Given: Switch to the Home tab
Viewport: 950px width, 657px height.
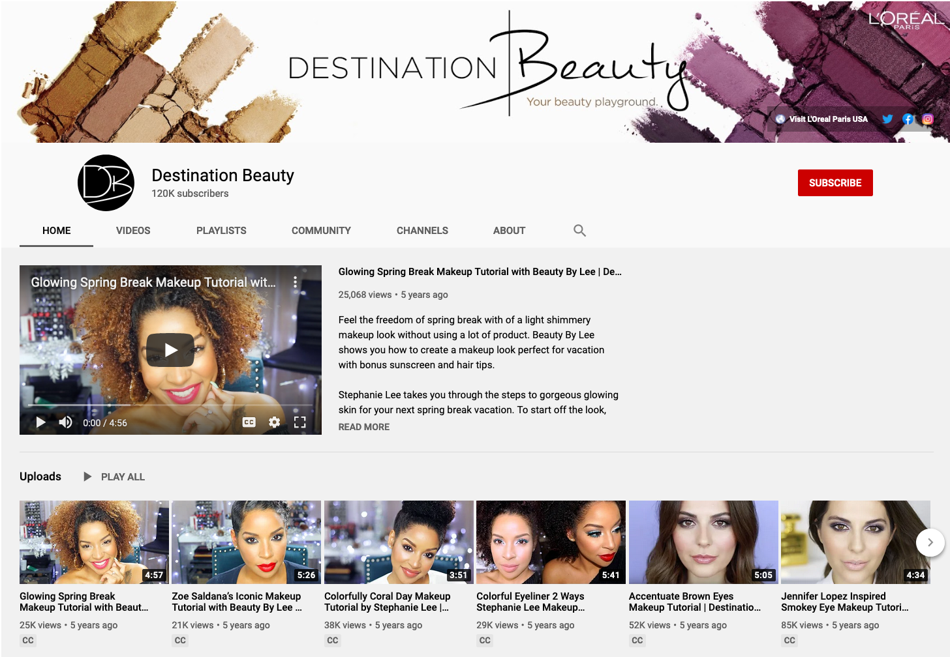Looking at the screenshot, I should coord(57,231).
